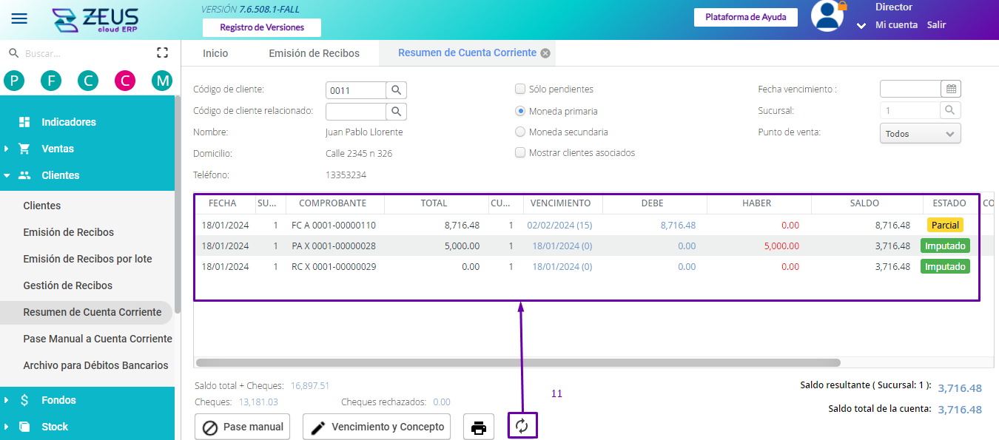Open the Mi cuenta dropdown arrow
This screenshot has height=440, width=999.
coord(861,26)
